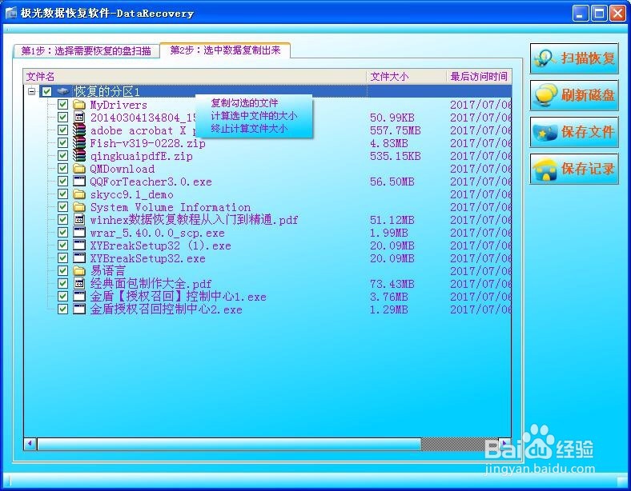Click the 易语言 folder icon
Image resolution: width=631 pixels, height=491 pixels.
pos(79,271)
